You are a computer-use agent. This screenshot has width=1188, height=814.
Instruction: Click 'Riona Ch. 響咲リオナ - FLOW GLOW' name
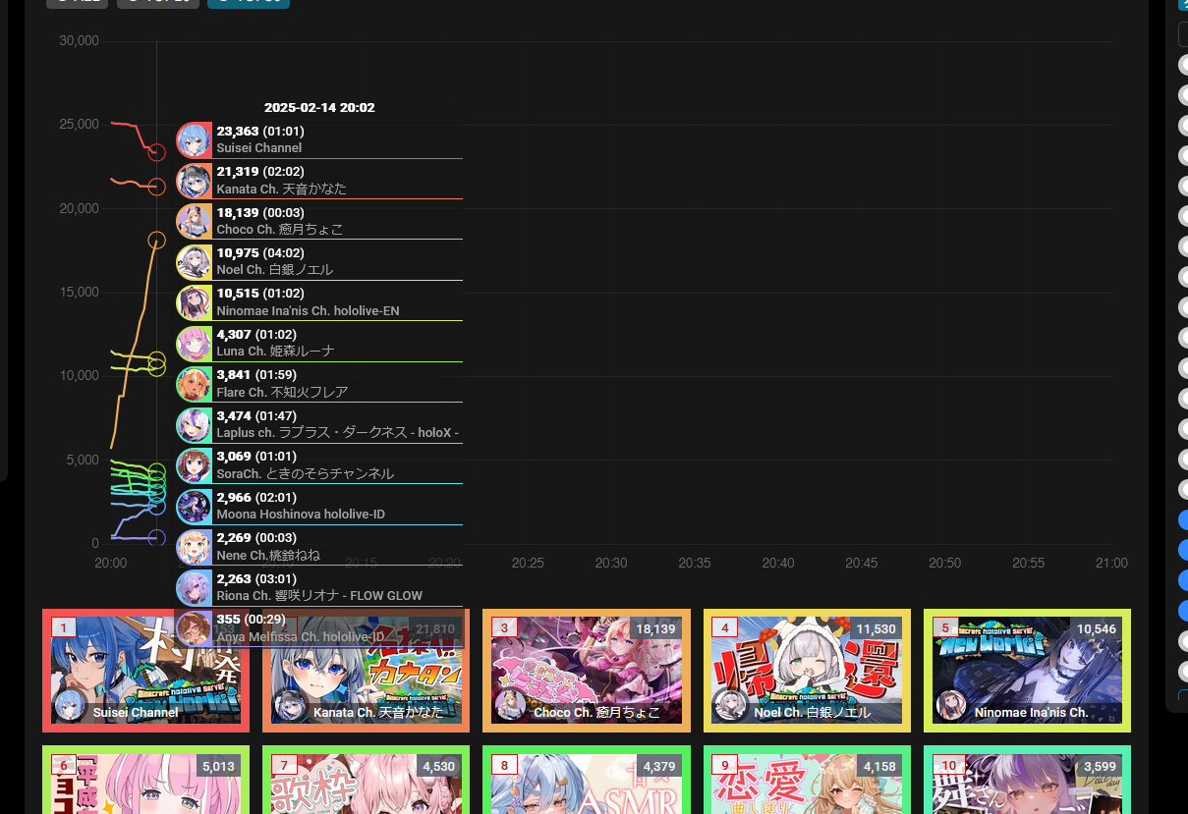coord(319,596)
